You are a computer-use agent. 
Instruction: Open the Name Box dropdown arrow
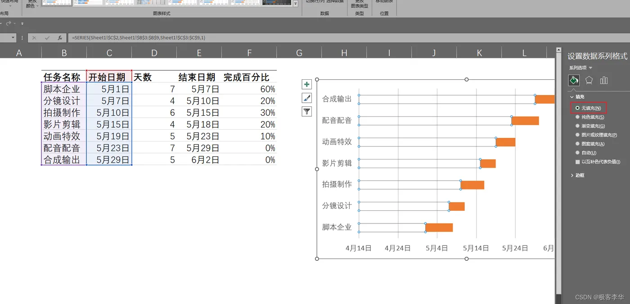pos(13,38)
